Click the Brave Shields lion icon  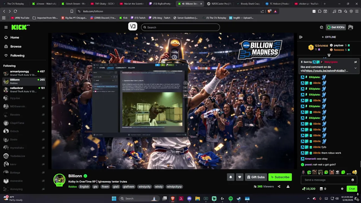269,11
